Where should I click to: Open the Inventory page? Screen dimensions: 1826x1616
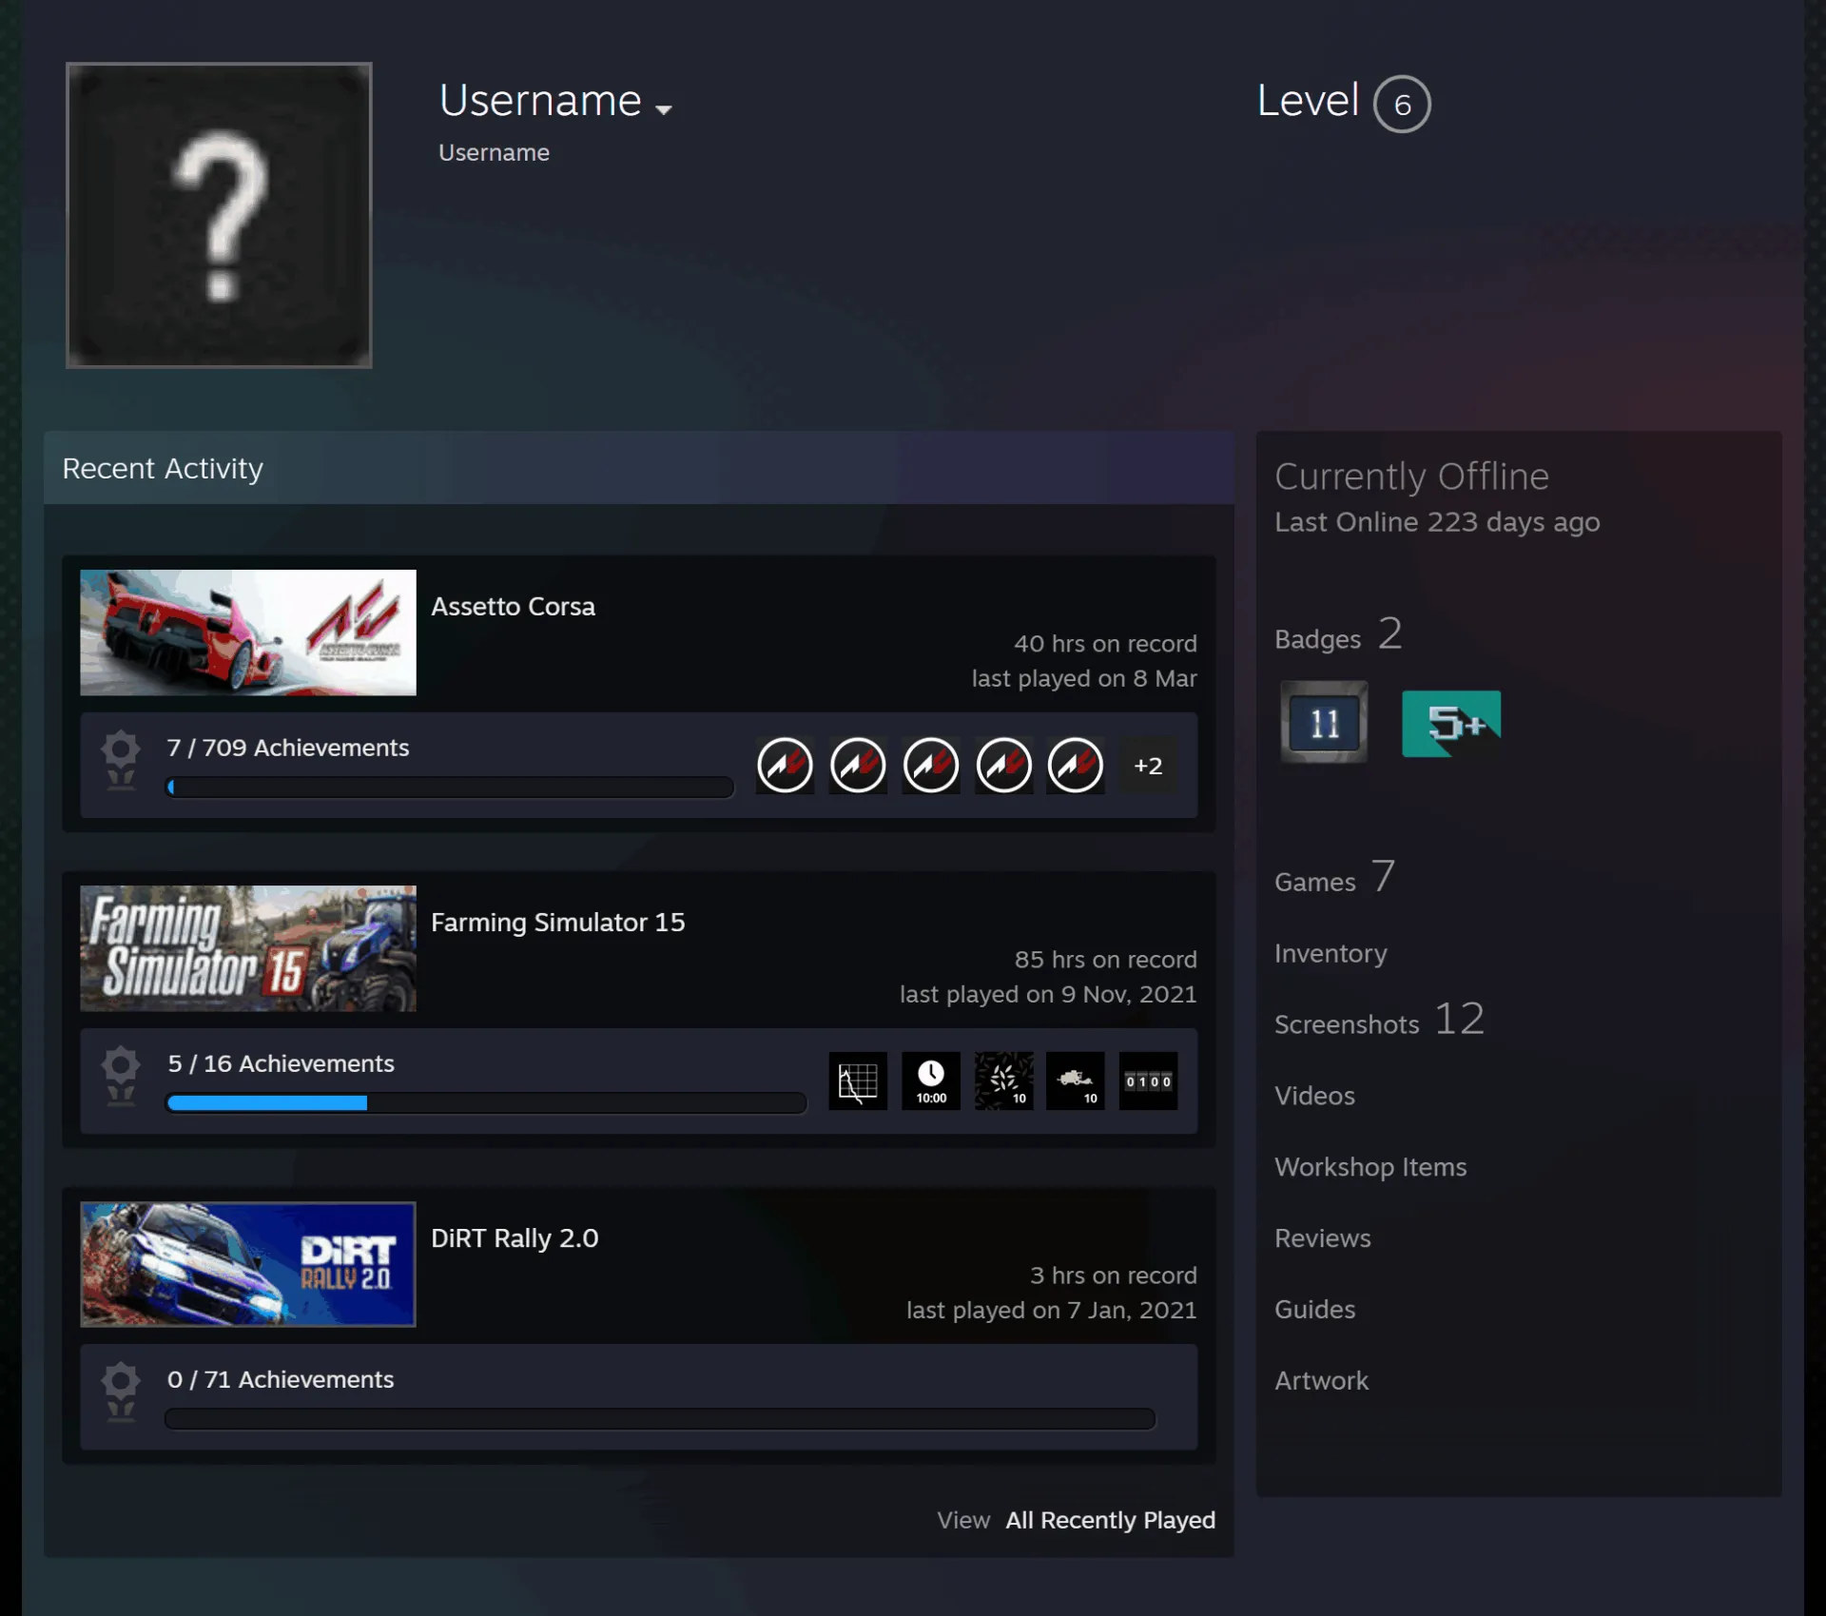pos(1331,953)
